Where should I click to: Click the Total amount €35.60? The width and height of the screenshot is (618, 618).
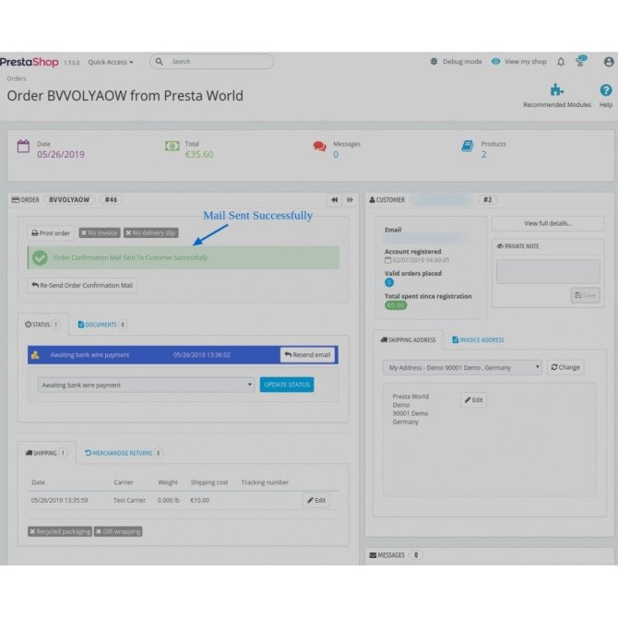point(199,155)
